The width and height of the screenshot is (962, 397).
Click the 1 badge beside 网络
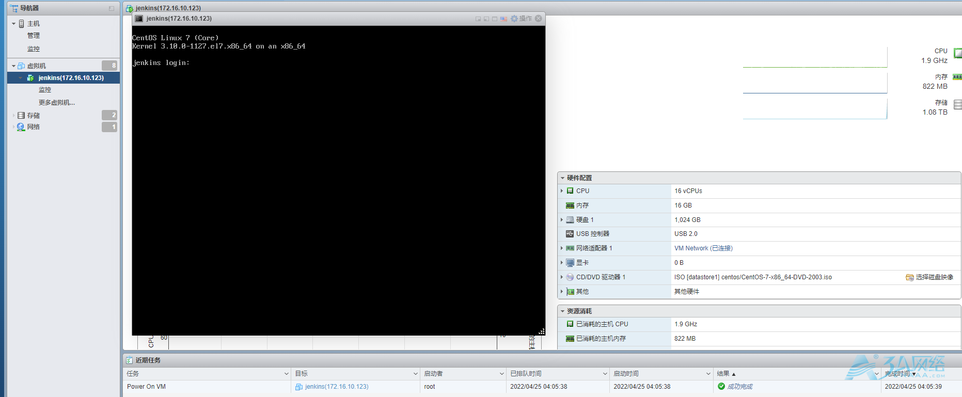click(109, 127)
